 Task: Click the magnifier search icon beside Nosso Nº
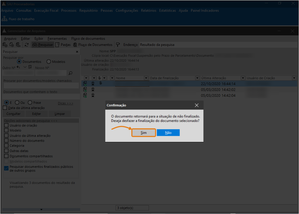70,73
